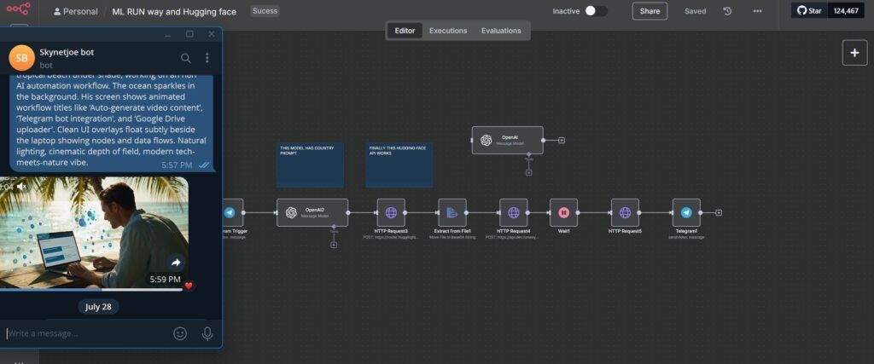Expand the Tools connector under OpenAI2
This screenshot has width=874, height=364.
click(334, 245)
